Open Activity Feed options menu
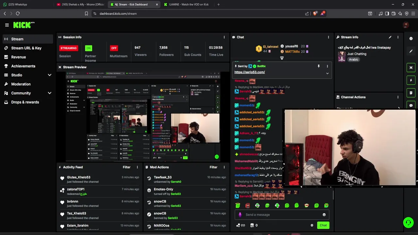 (x=137, y=167)
